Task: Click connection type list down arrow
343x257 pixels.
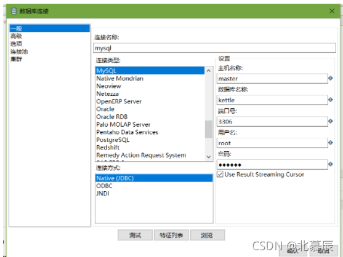Action: click(209, 157)
